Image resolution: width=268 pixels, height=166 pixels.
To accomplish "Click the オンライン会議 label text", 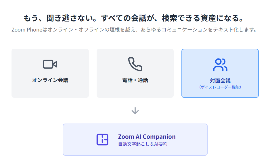I will 50,80.
